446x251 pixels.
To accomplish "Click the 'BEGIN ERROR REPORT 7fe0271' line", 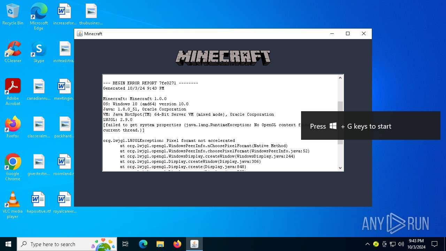I will pos(151,83).
